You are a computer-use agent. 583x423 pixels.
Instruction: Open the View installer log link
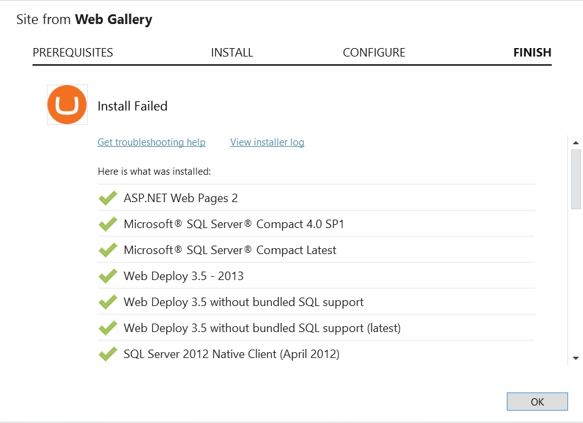(267, 142)
